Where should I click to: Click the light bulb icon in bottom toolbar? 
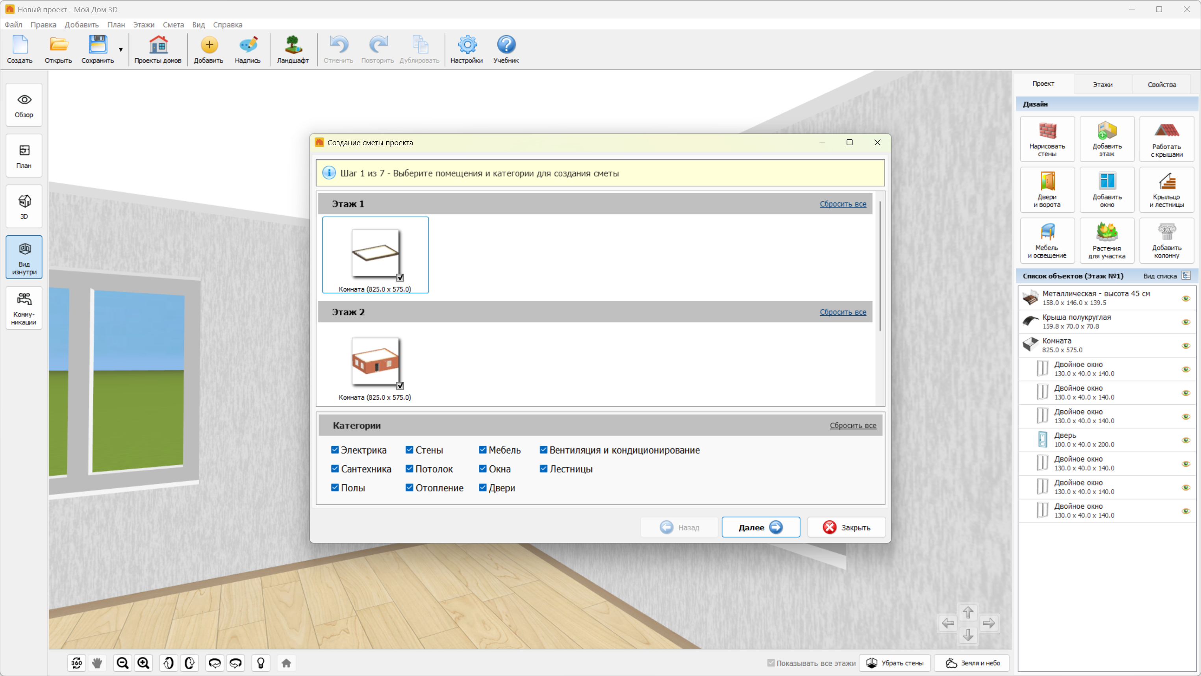coord(261,663)
